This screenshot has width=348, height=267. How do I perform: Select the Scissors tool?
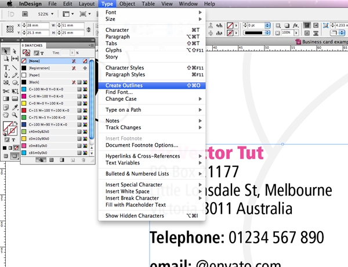click(x=6, y=92)
